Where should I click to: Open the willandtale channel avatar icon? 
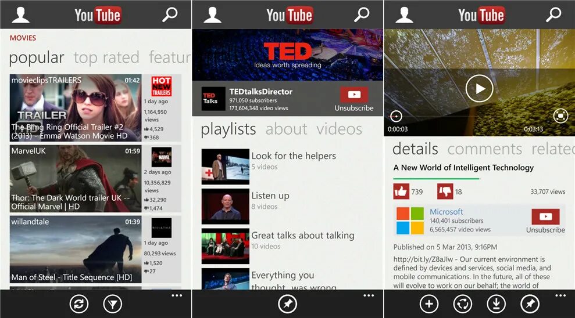[x=162, y=227]
